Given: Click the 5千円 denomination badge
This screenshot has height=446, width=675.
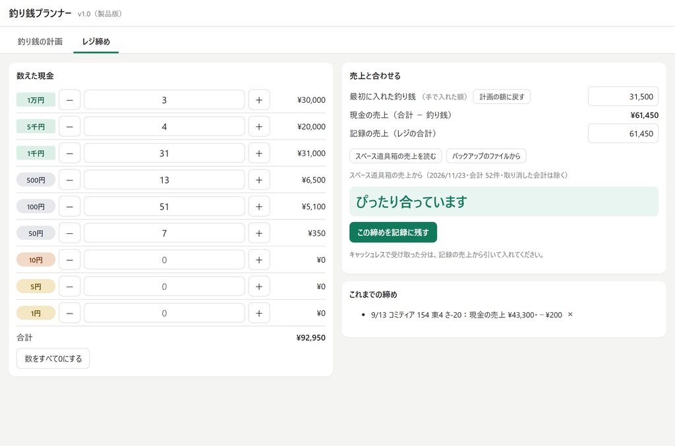Looking at the screenshot, I should point(36,126).
